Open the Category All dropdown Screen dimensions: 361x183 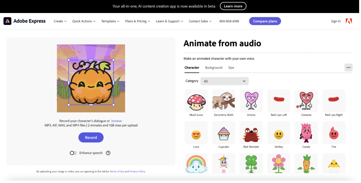tap(225, 81)
